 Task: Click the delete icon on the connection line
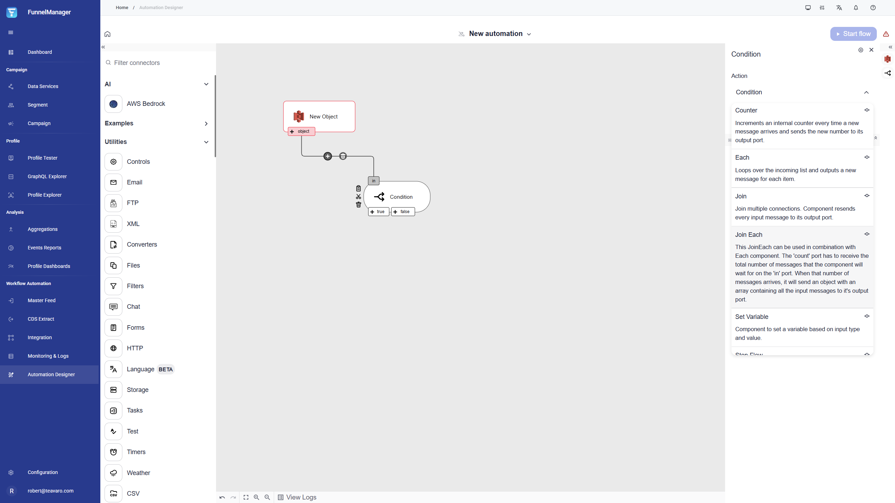coord(343,156)
